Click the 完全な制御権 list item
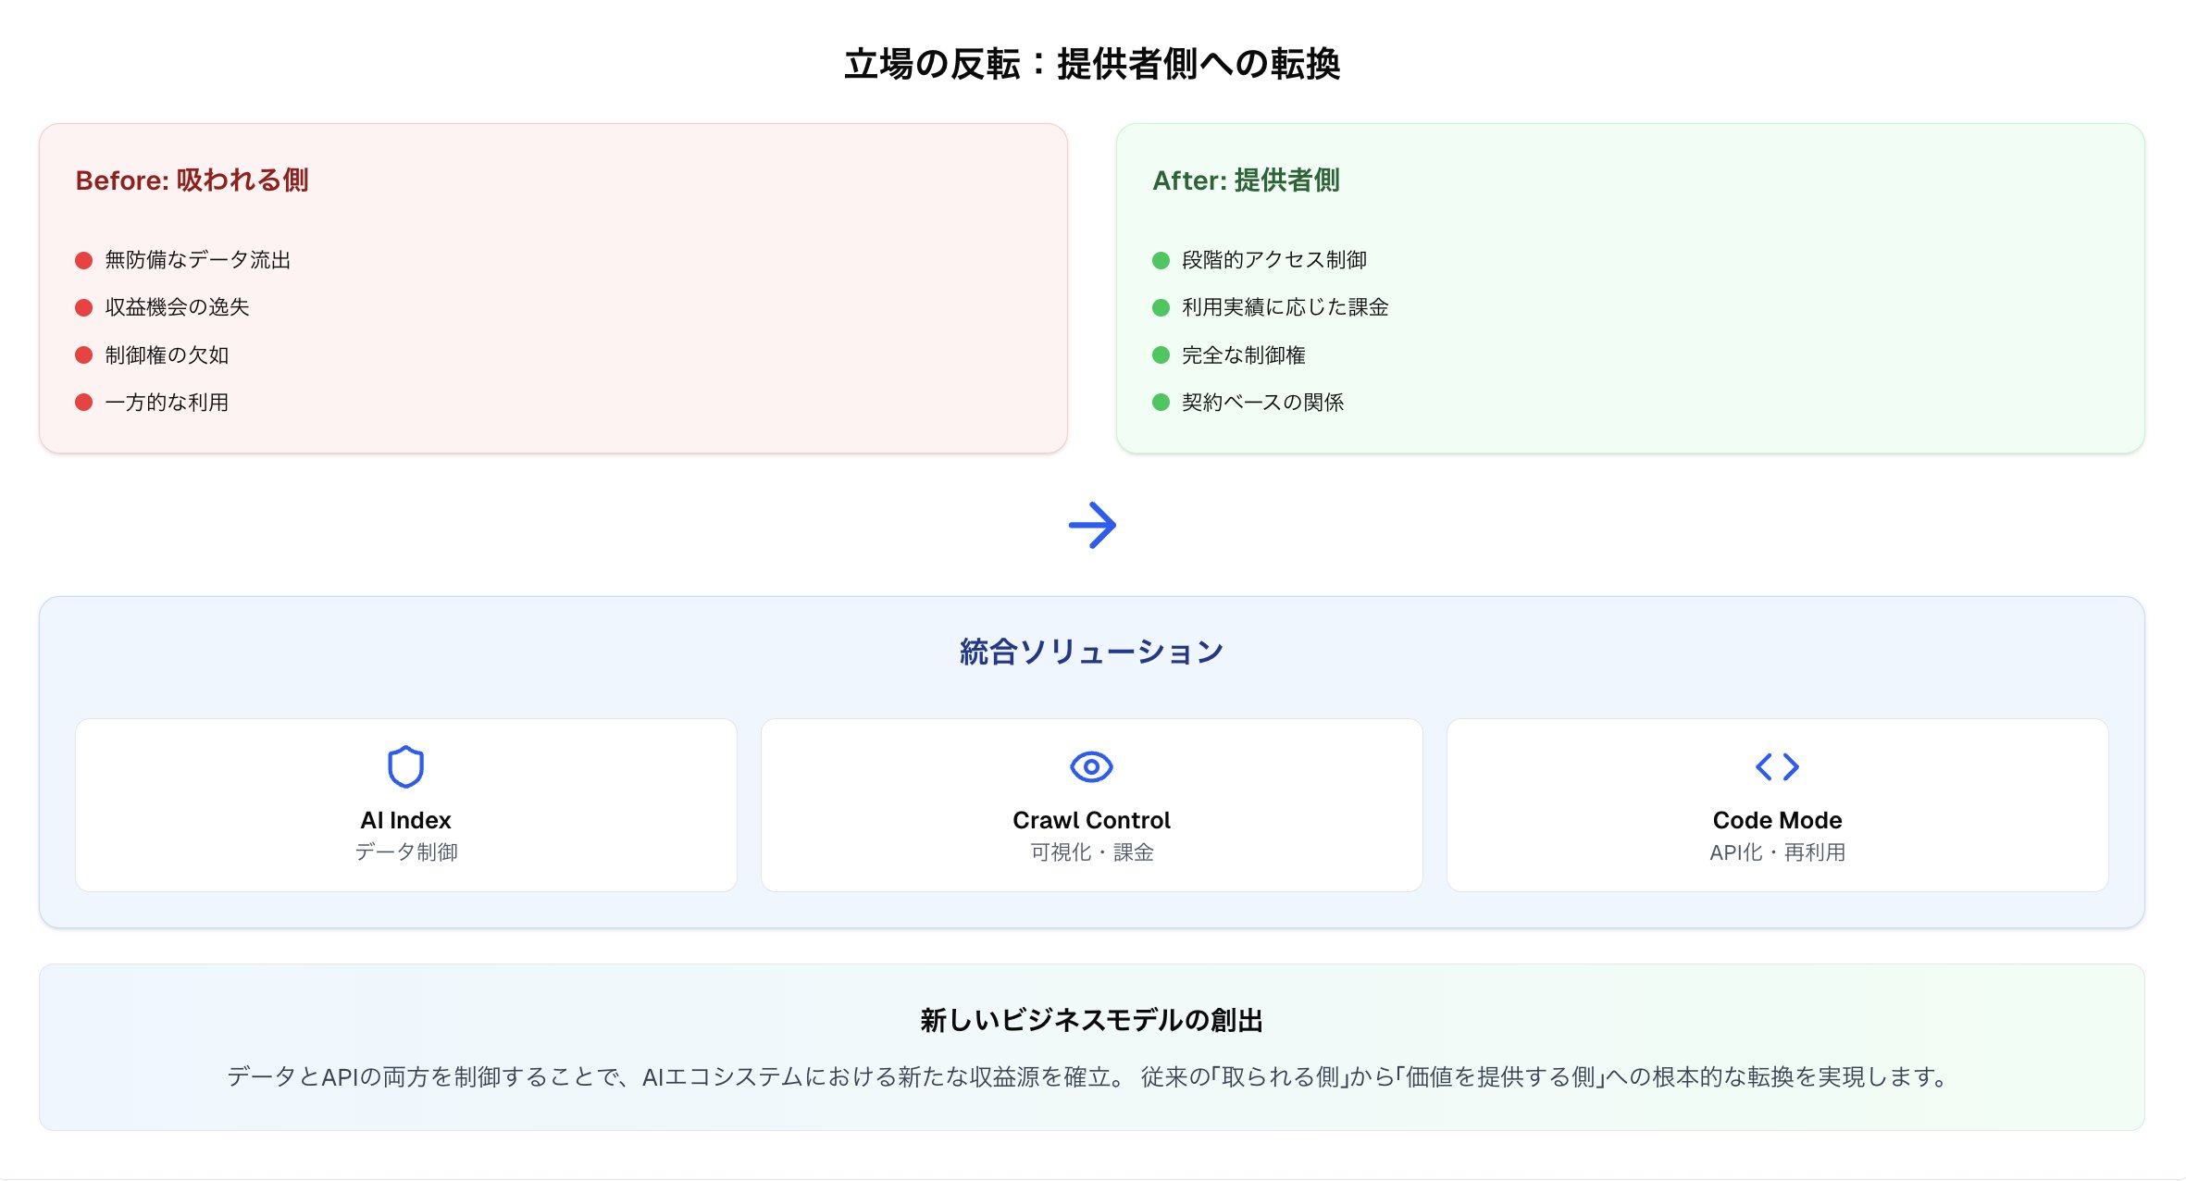The image size is (2186, 1181). (x=1243, y=354)
